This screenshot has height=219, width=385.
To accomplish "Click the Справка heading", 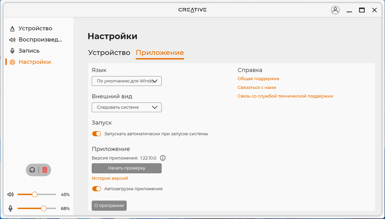I will coord(250,70).
